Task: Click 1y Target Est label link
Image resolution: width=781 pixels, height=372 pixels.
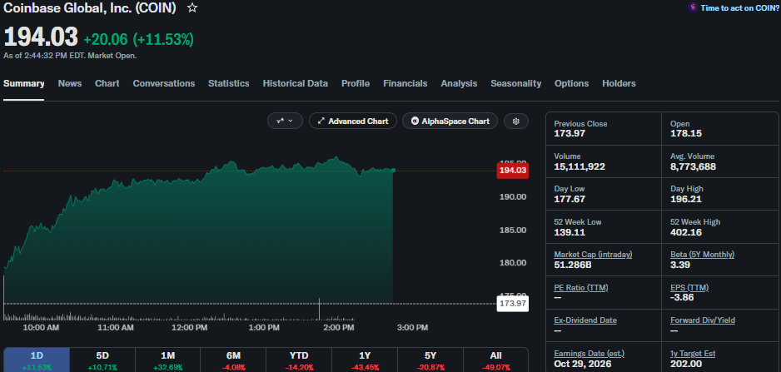Action: (693, 353)
